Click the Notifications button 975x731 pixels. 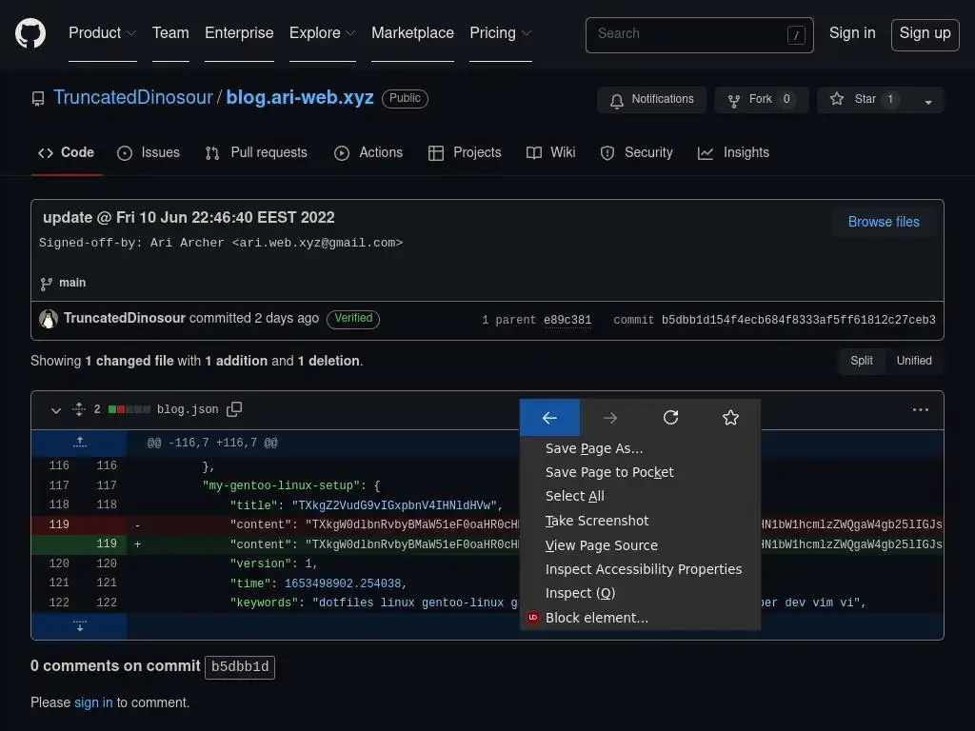coord(651,100)
